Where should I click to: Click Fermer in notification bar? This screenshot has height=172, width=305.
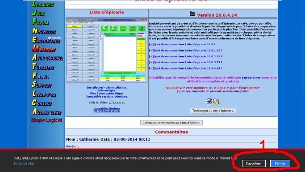280,163
